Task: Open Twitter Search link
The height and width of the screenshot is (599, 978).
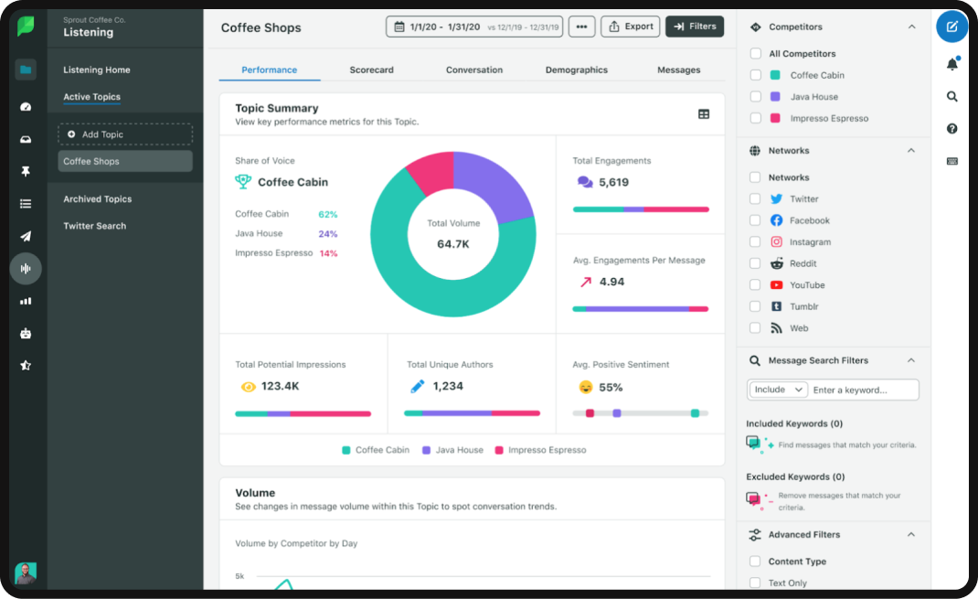Action: 95,226
